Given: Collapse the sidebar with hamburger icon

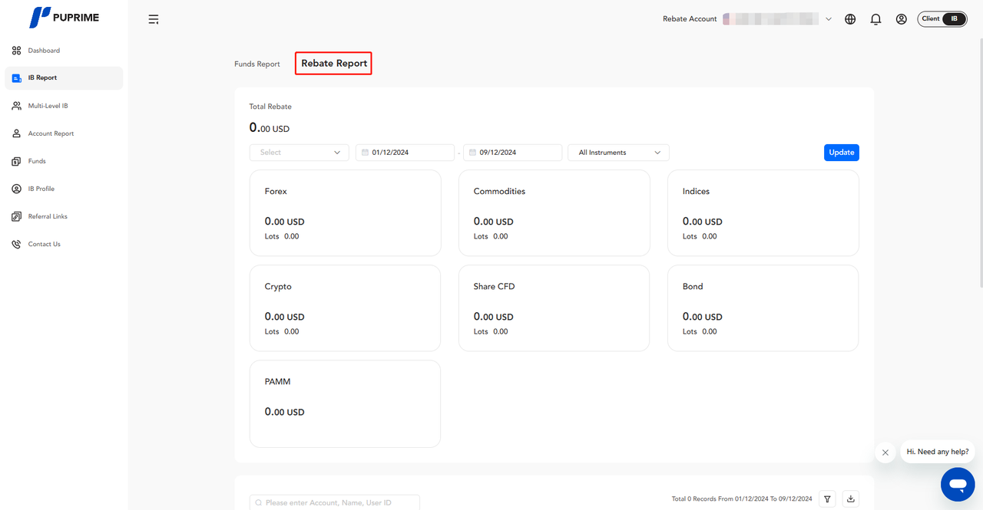Looking at the screenshot, I should click(x=154, y=19).
